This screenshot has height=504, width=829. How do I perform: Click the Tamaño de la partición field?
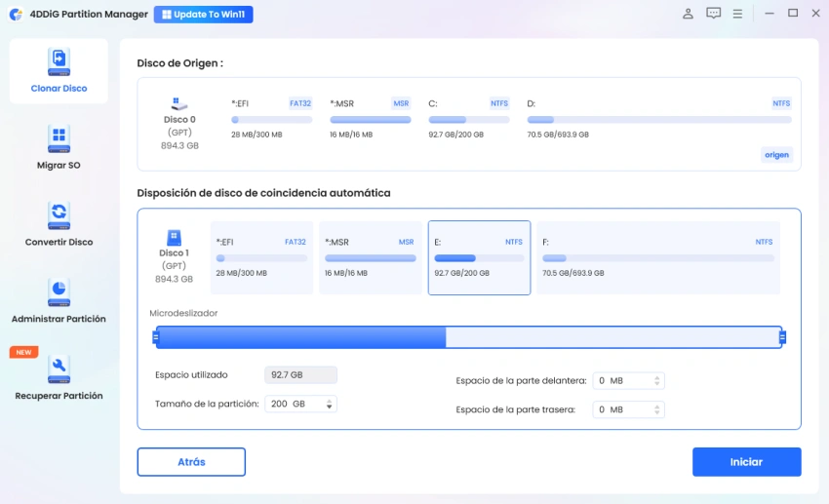tap(300, 404)
